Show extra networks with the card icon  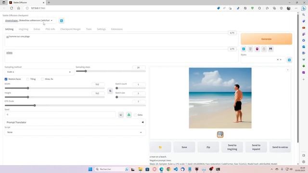coord(257,49)
